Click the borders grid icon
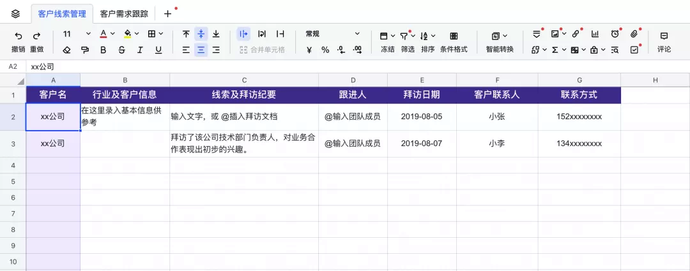Viewport: 690px width, 271px height. 152,34
